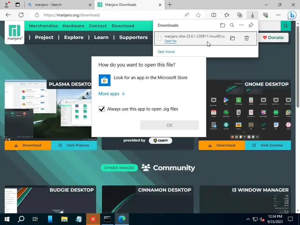Image resolution: width=300 pixels, height=225 pixels.
Task: Show hidden system tray icons
Action: 248,219
